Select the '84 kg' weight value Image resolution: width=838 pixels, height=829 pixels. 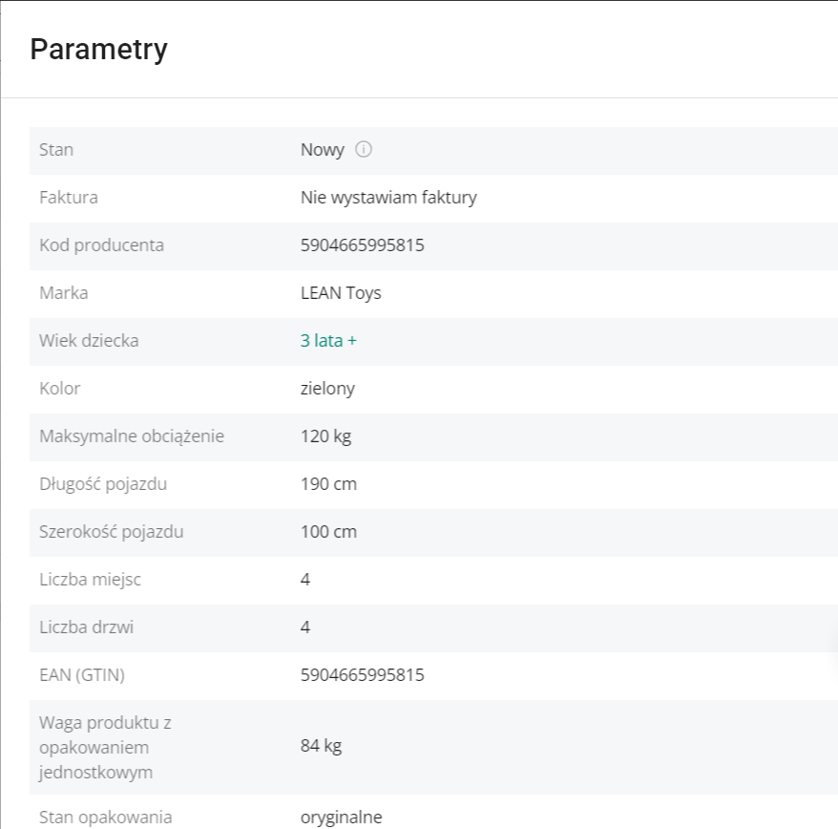coord(322,746)
